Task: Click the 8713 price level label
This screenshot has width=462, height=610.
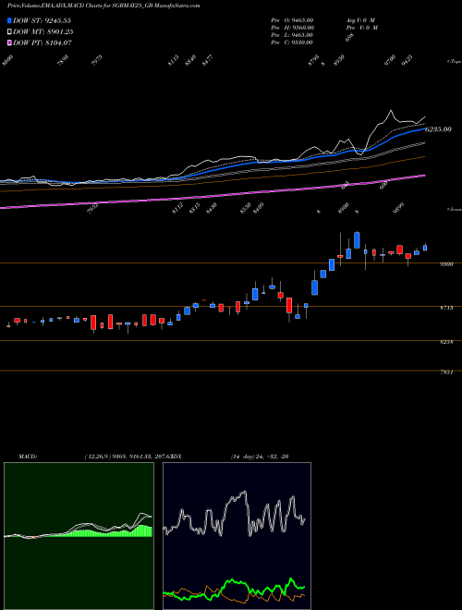Action: (x=446, y=308)
